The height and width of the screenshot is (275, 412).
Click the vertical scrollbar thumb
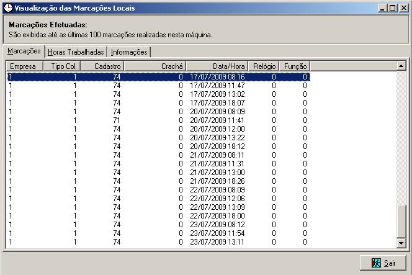[401, 222]
